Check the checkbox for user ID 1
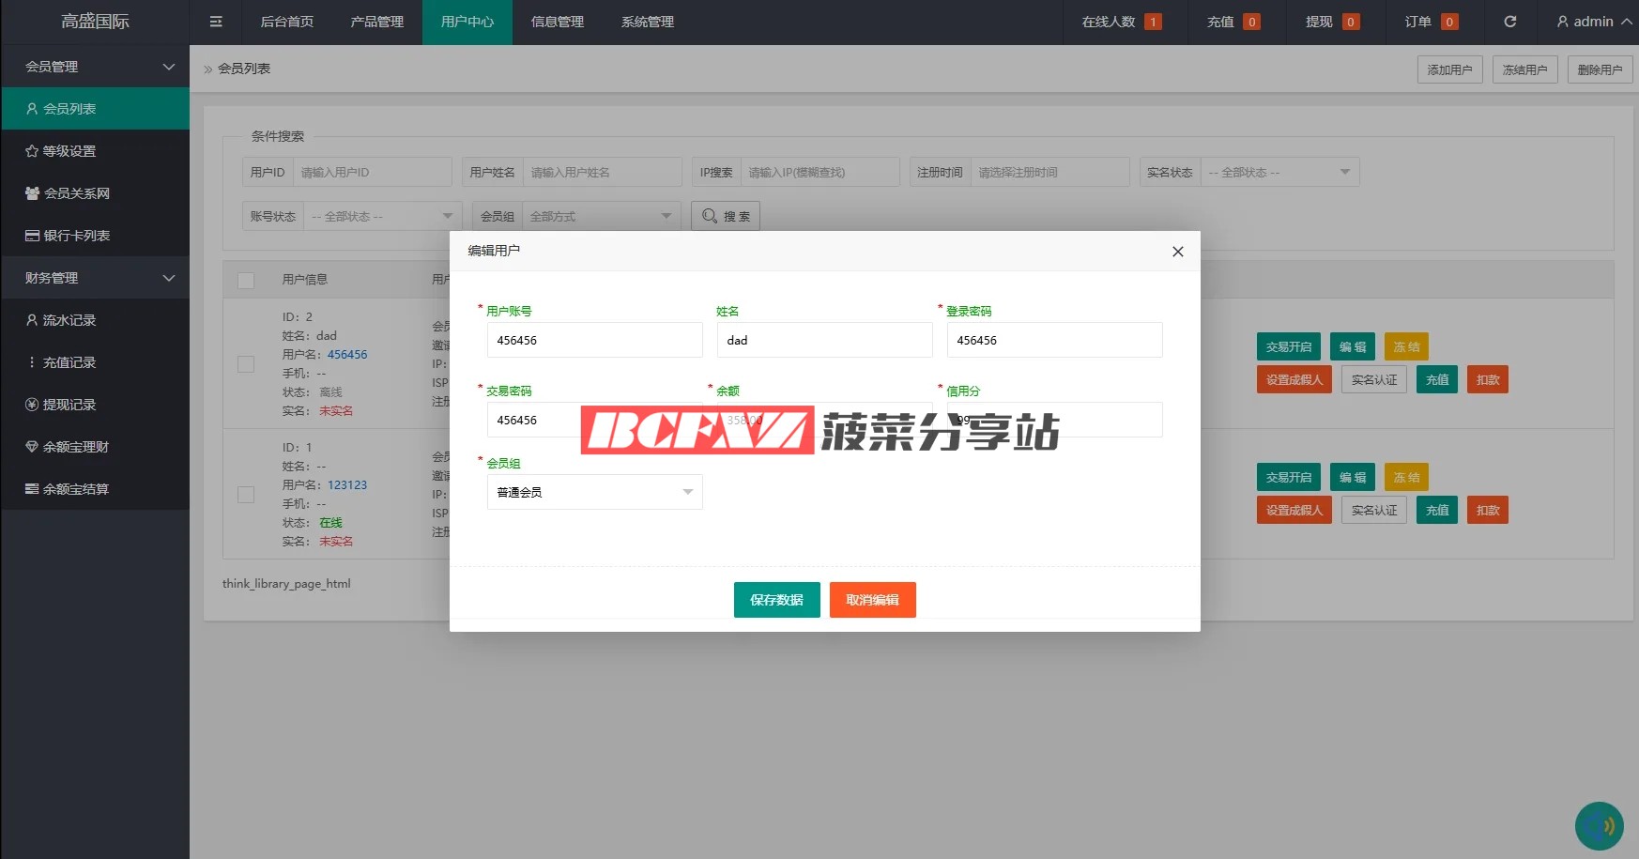 pyautogui.click(x=246, y=495)
